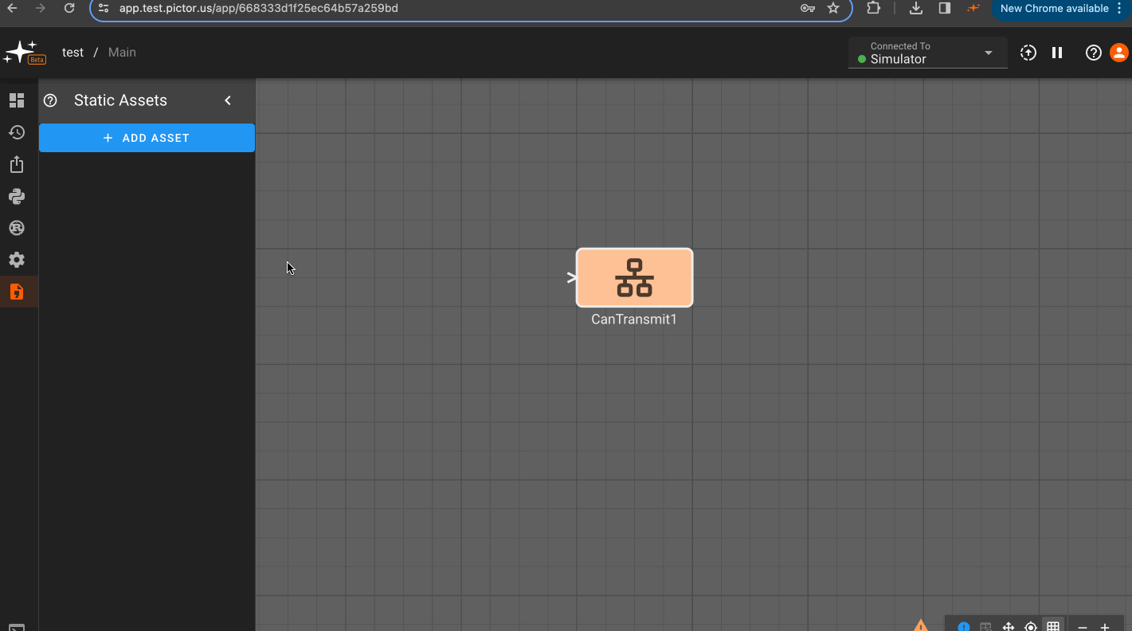Toggle the pan move mode tool

point(1009,627)
